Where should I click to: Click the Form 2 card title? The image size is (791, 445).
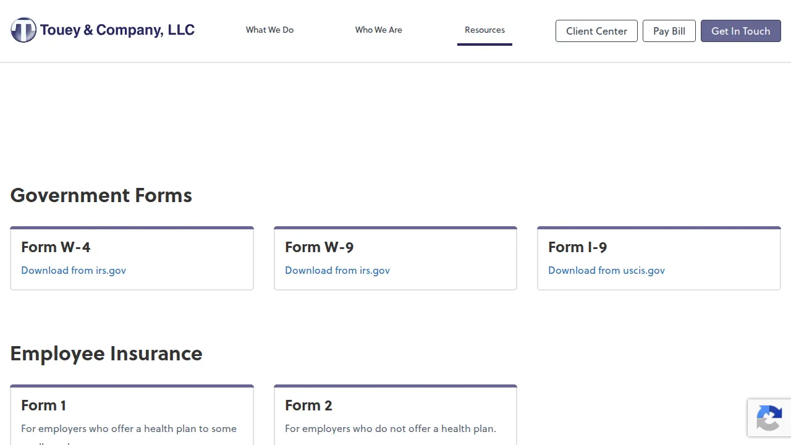(x=308, y=405)
